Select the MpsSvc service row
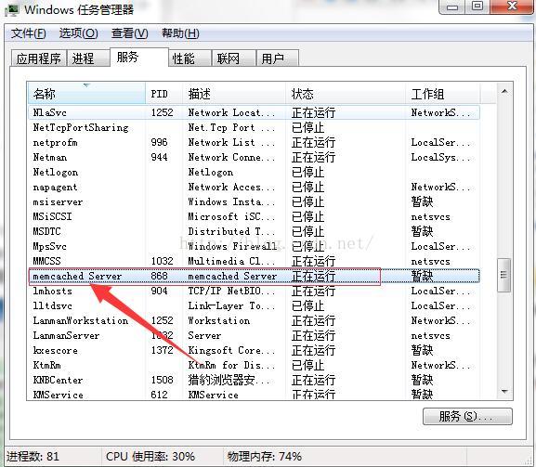The height and width of the screenshot is (467, 536). tap(254, 246)
